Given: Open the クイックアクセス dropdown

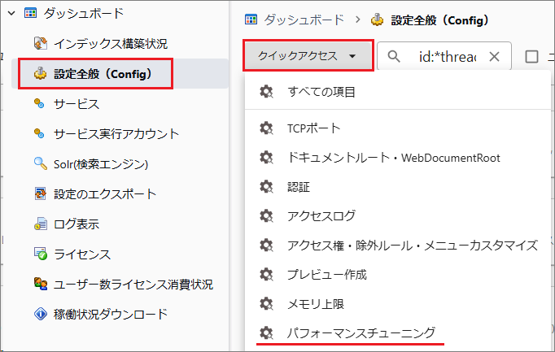Looking at the screenshot, I should coord(308,56).
